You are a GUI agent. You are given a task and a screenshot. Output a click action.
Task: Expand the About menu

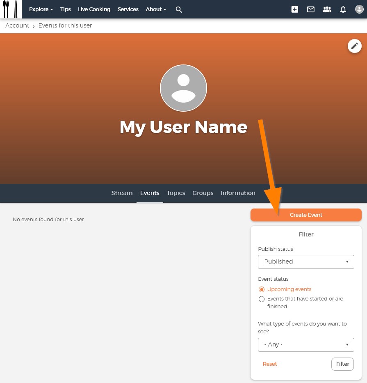(x=156, y=9)
